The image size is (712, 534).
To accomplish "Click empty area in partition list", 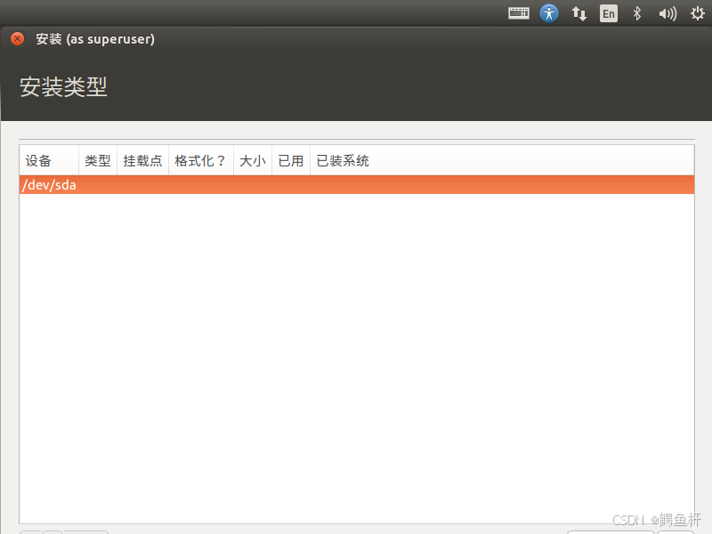I will coord(356,356).
